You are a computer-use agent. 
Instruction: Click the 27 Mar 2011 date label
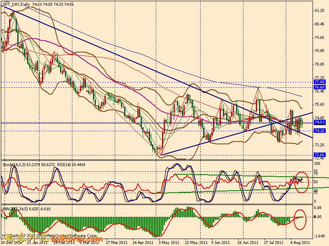click(117, 243)
